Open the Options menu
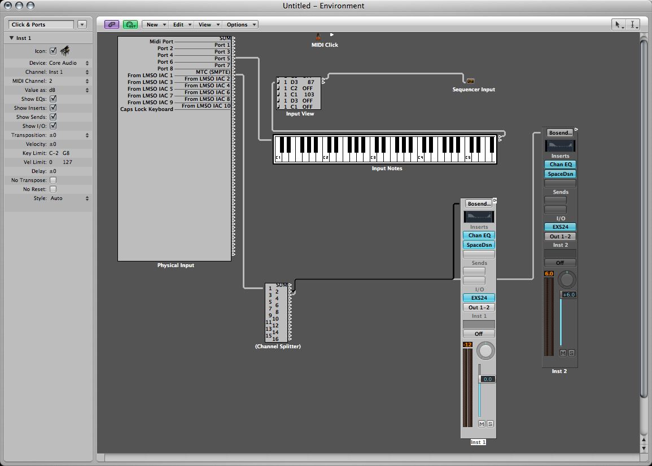The height and width of the screenshot is (466, 652). pyautogui.click(x=240, y=24)
